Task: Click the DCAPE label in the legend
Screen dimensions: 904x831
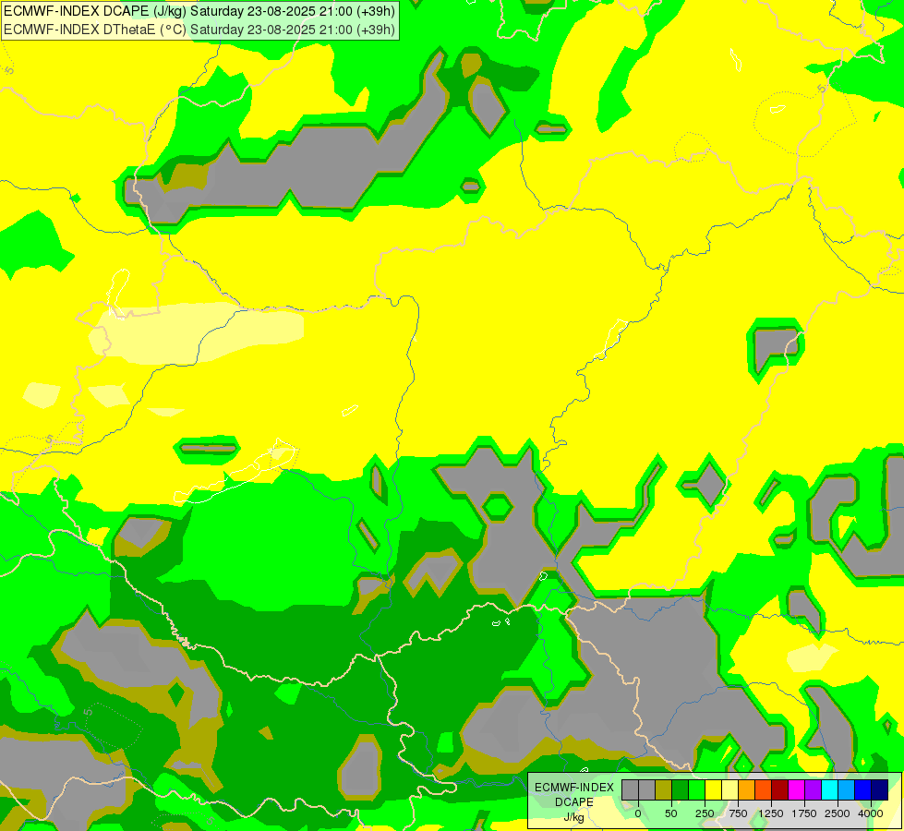Action: (x=574, y=802)
